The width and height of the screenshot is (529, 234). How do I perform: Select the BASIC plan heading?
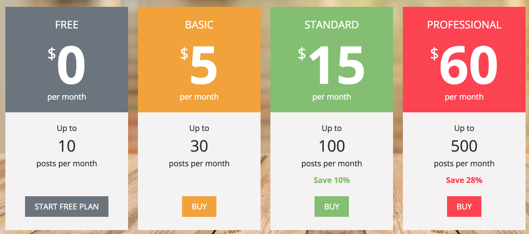point(199,25)
